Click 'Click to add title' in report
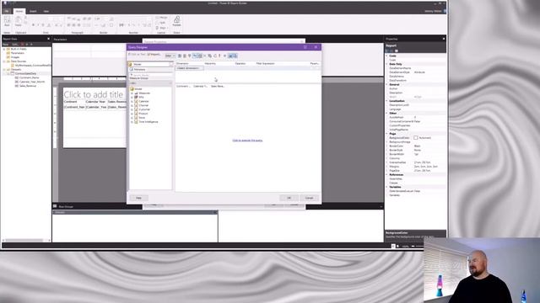This screenshot has height=303, width=540. pyautogui.click(x=94, y=94)
